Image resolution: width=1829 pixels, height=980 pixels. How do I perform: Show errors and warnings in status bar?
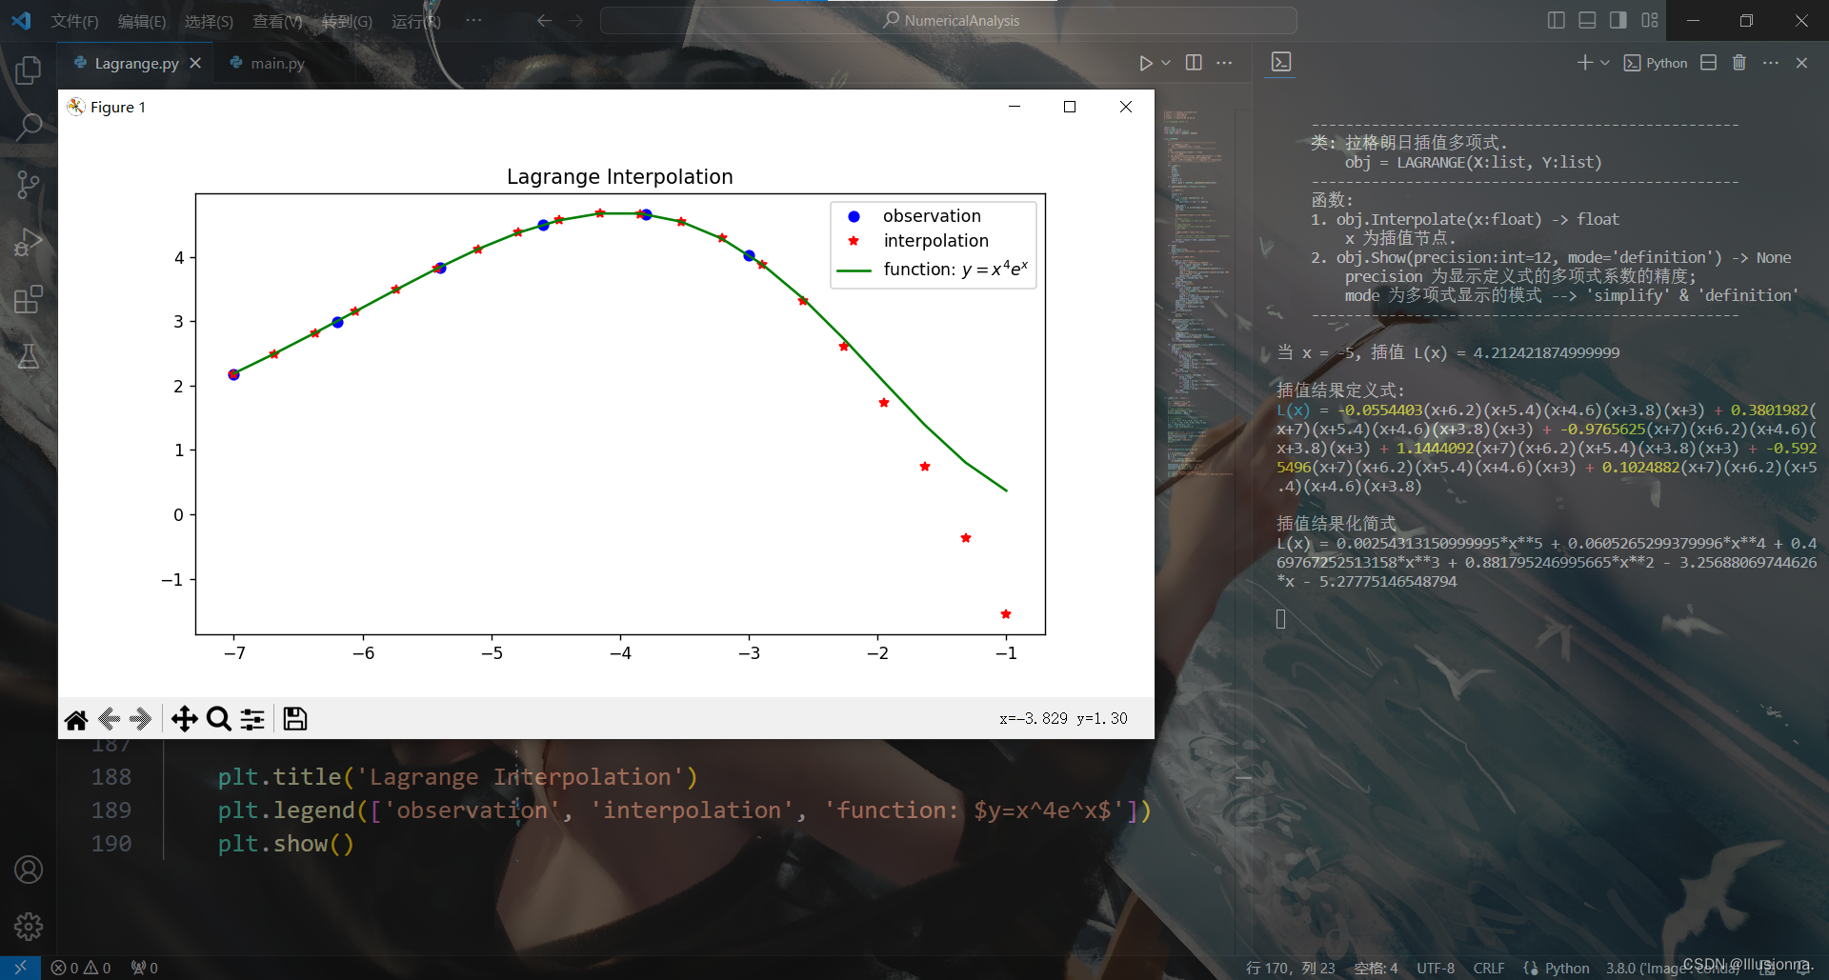pos(81,968)
